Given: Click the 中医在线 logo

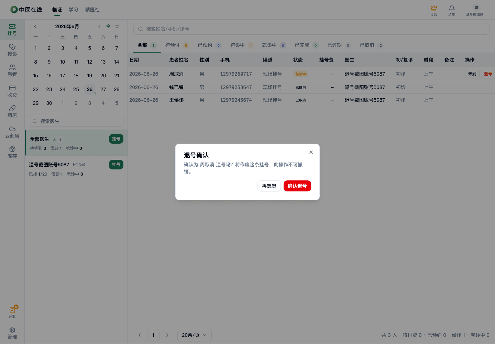Looking at the screenshot, I should click(x=26, y=10).
